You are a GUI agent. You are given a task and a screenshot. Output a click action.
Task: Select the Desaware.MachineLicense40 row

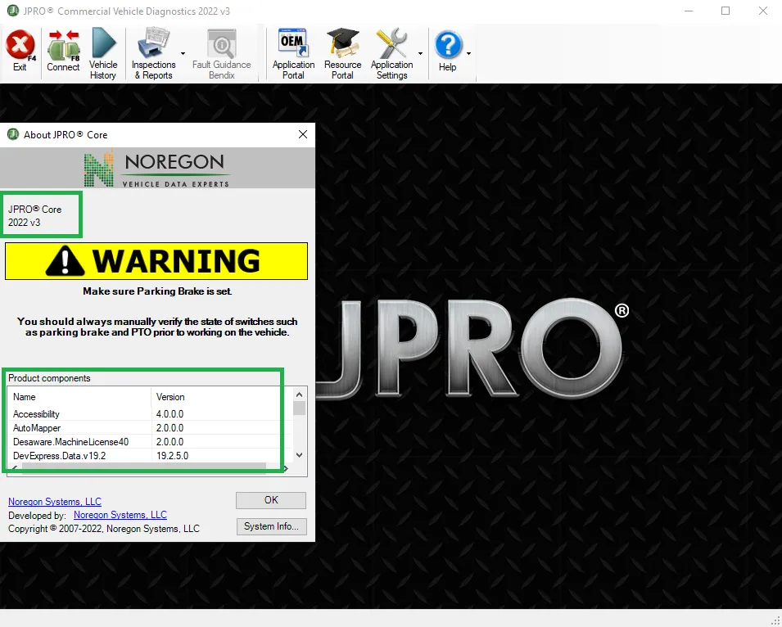click(150, 441)
